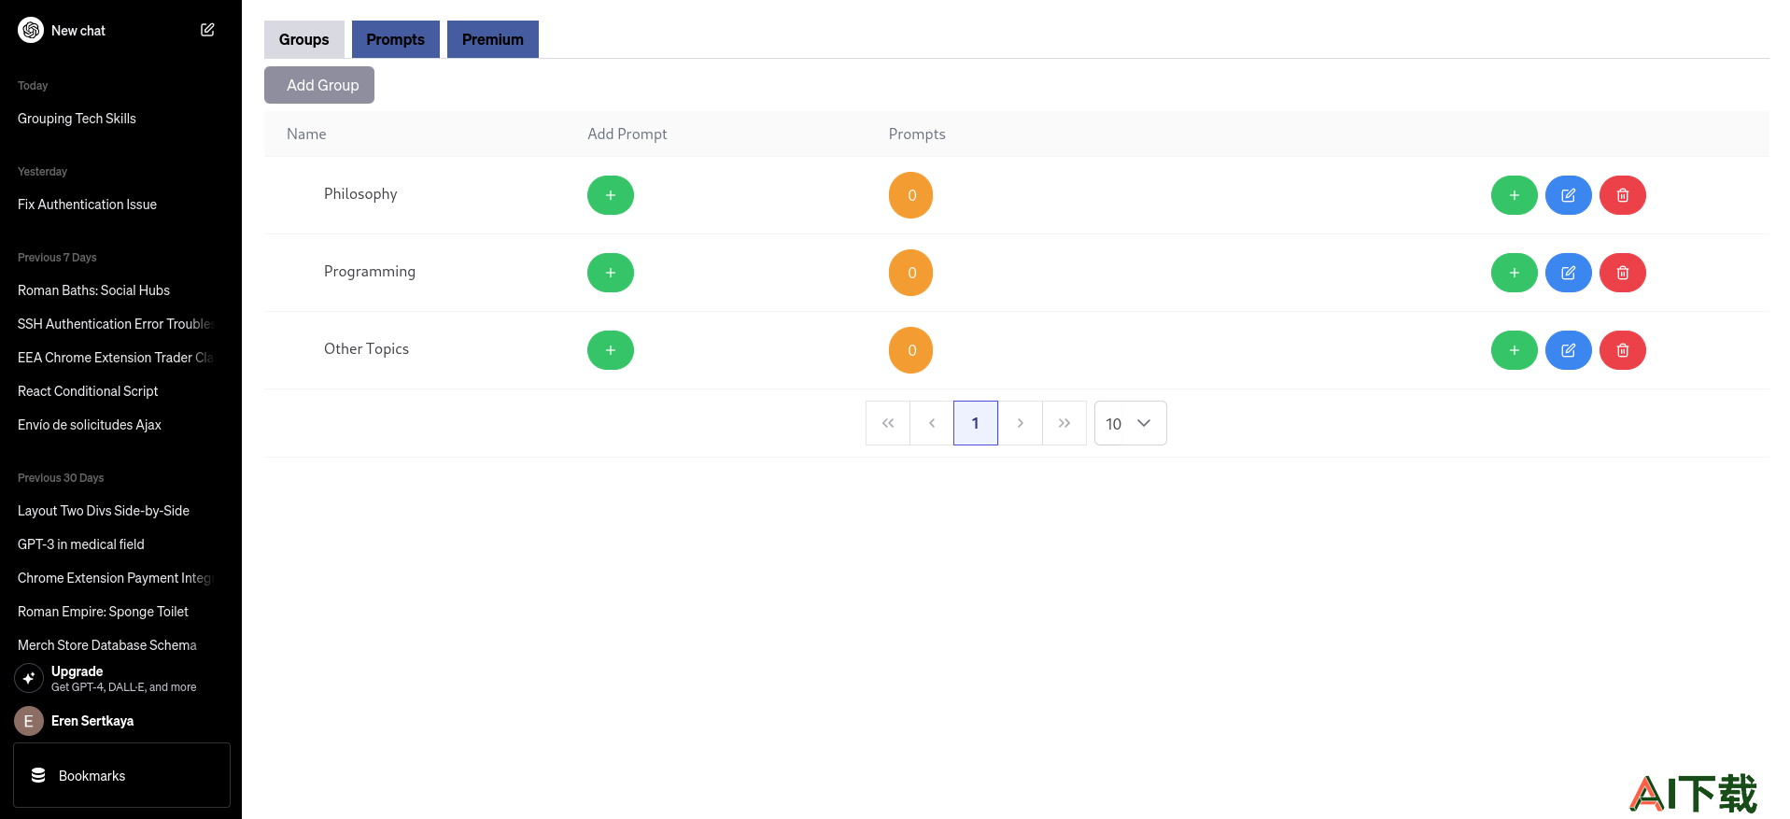Open the rows-per-page dropdown
Screen dimensions: 1790x819
pyautogui.click(x=1130, y=423)
